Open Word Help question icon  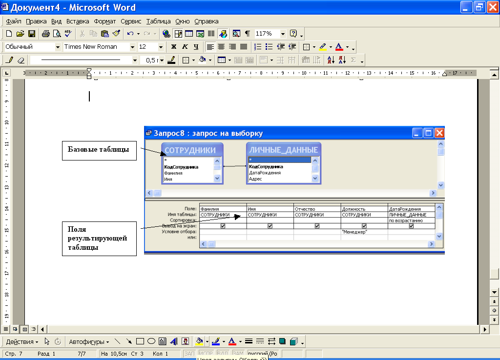pyautogui.click(x=293, y=34)
